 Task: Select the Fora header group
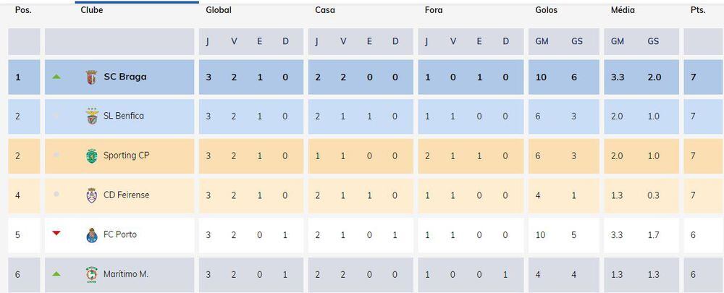click(x=434, y=10)
